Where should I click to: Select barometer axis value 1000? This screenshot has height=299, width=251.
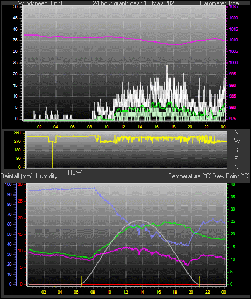(x=233, y=62)
